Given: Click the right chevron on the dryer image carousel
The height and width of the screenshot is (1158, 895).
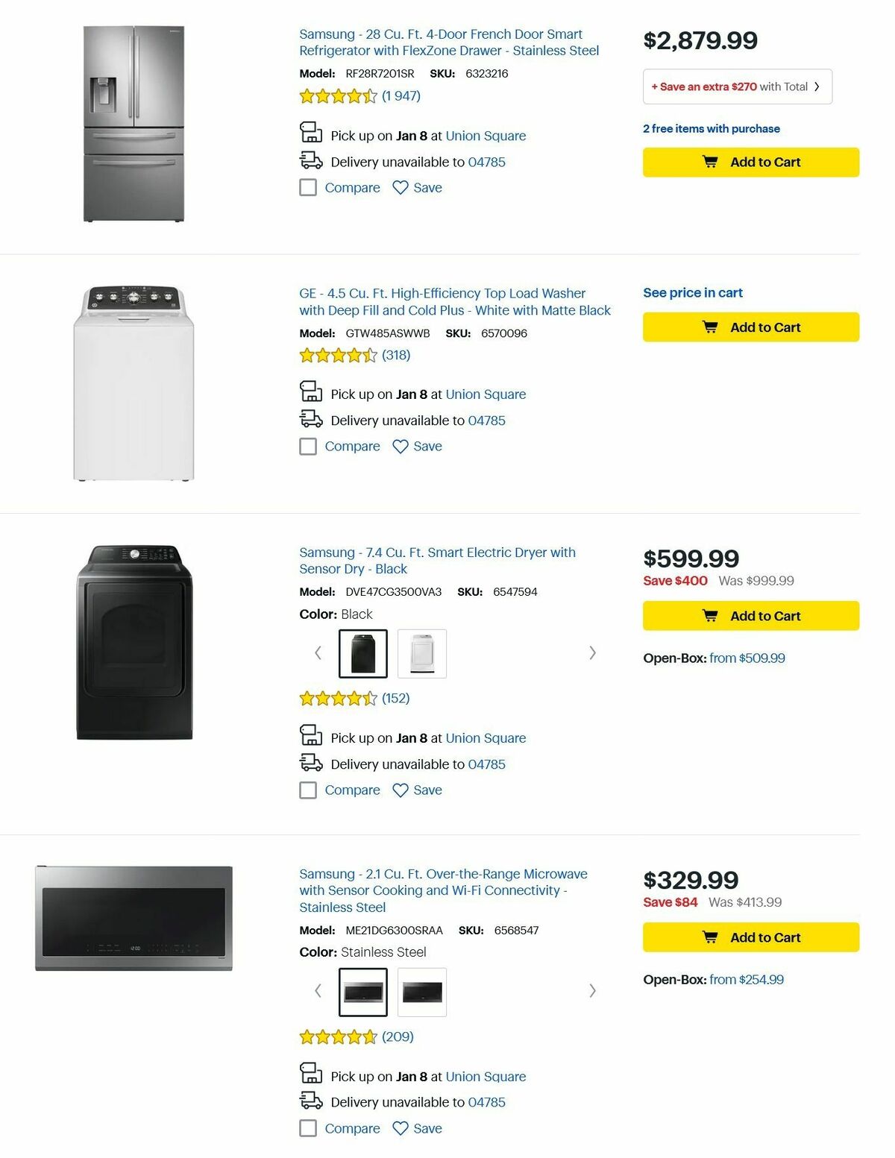Looking at the screenshot, I should click(x=592, y=652).
